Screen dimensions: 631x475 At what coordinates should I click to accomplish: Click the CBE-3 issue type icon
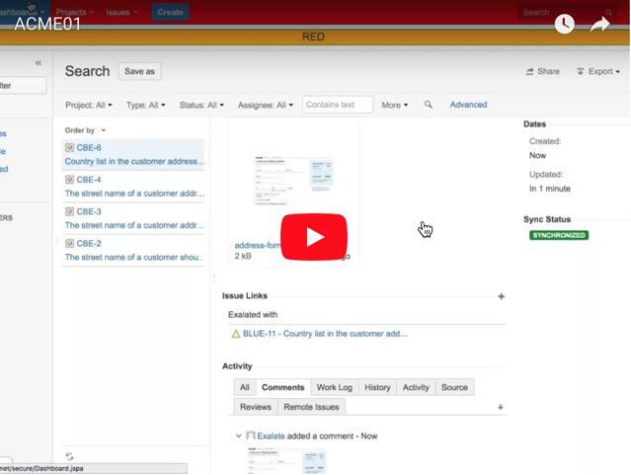click(x=70, y=211)
